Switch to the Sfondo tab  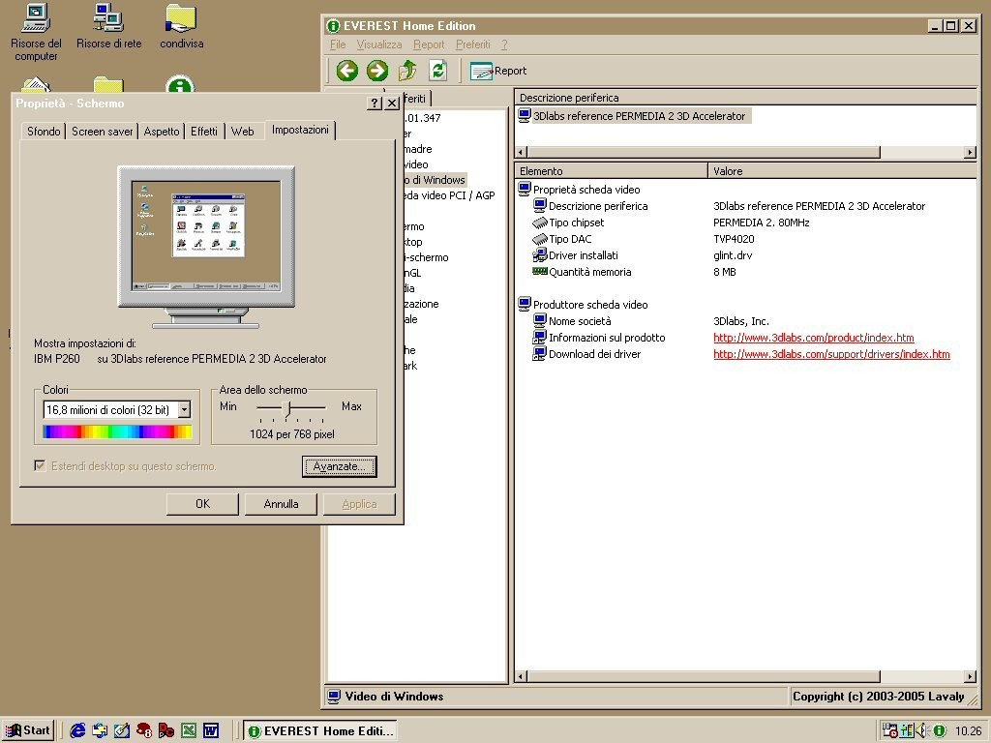pyautogui.click(x=44, y=131)
